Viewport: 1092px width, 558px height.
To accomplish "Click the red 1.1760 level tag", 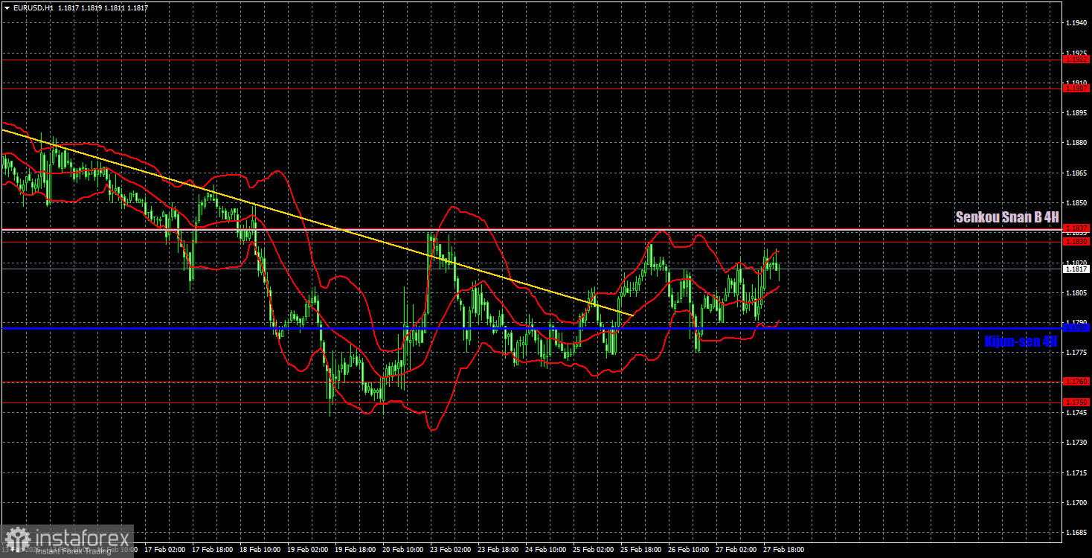I will [x=1076, y=381].
